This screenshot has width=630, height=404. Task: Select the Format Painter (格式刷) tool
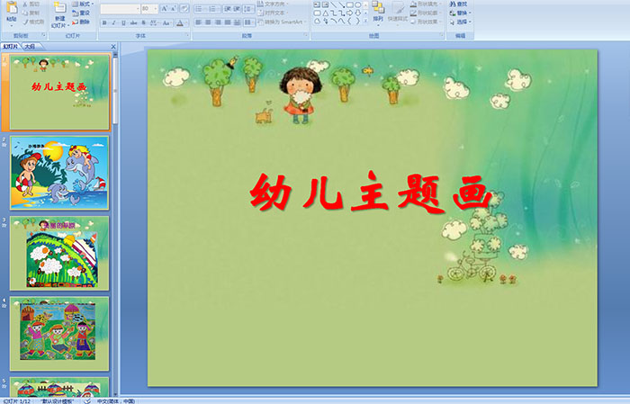pyautogui.click(x=33, y=22)
